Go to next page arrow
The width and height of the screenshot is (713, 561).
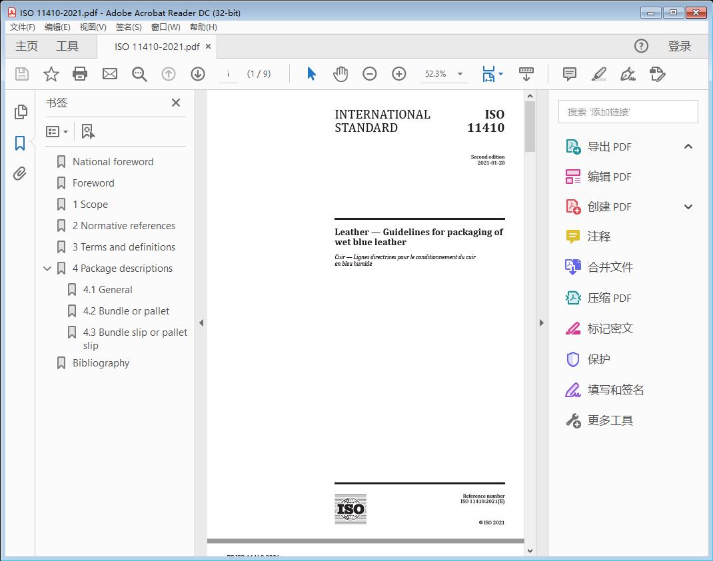tap(198, 74)
